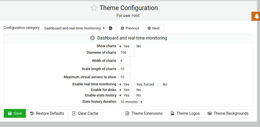Go to Next configuration category

[154, 28]
